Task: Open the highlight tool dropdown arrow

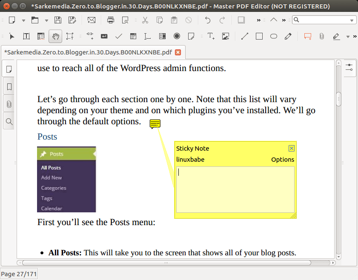Action: pyautogui.click(x=348, y=37)
